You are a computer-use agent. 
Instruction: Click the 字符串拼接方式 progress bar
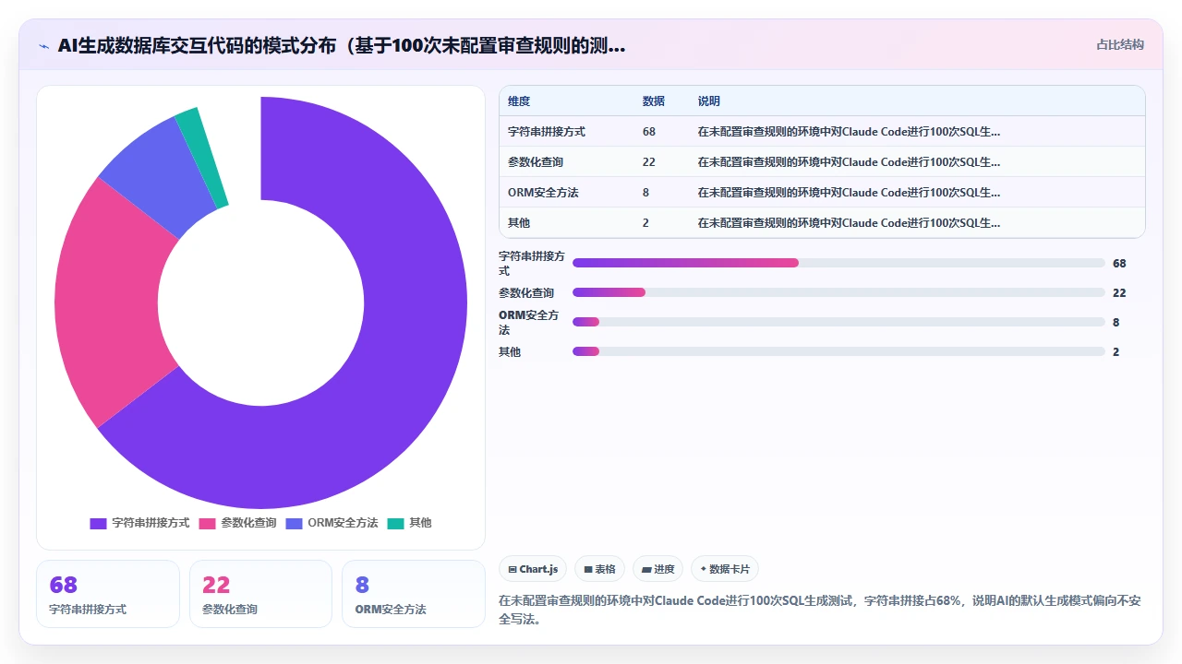coord(838,263)
